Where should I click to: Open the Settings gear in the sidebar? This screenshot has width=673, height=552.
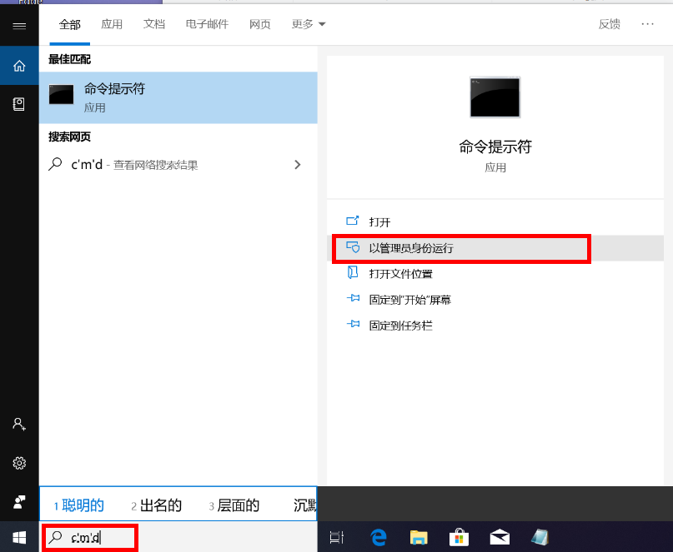pos(19,463)
